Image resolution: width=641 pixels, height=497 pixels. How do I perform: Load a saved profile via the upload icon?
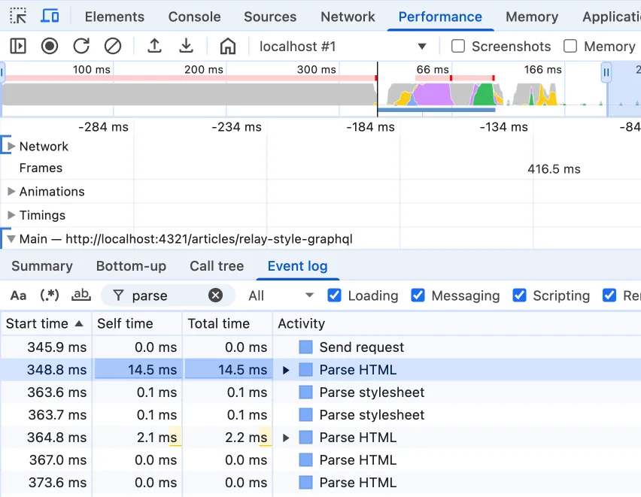[x=154, y=46]
